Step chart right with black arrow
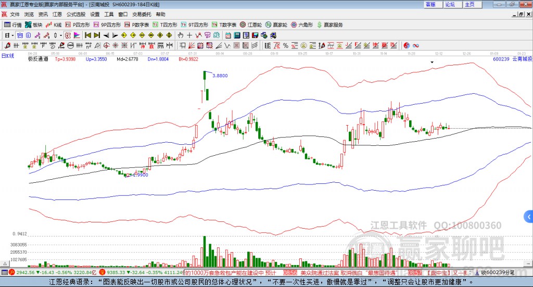Screen dimensions: 533x287 coord(115,35)
